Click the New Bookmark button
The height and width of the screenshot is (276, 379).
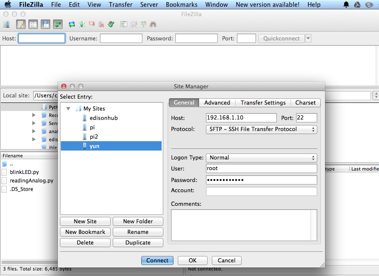85,232
